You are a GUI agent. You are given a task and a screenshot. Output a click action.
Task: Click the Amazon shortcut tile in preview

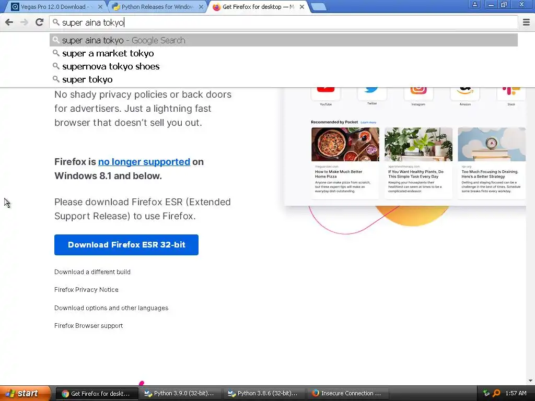click(x=465, y=93)
